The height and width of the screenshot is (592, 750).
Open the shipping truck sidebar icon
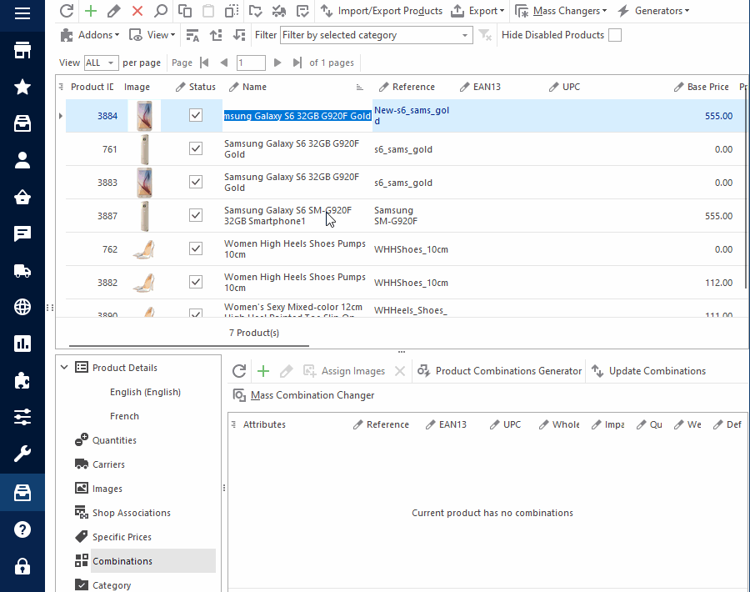click(x=22, y=271)
